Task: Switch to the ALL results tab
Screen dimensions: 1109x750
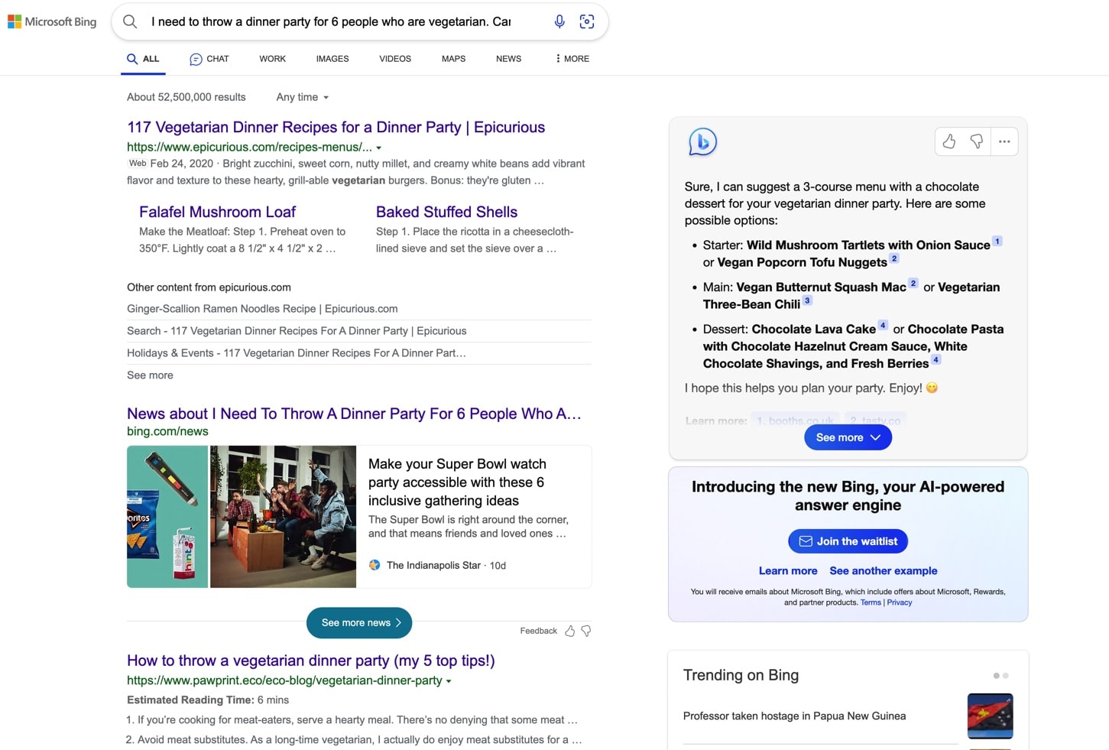Action: click(143, 59)
